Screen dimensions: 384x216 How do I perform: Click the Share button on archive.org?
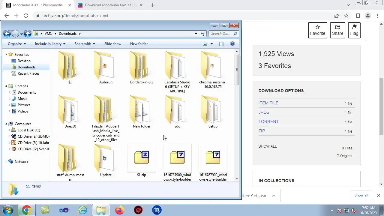coord(337,30)
